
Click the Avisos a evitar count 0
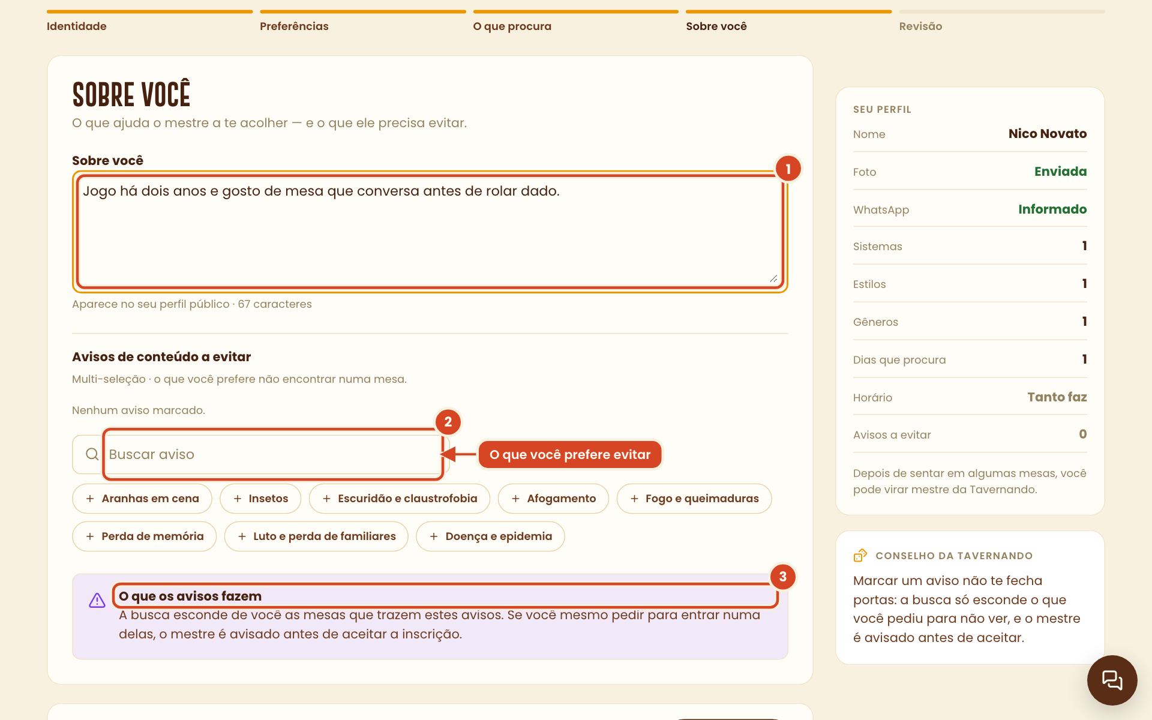point(1083,434)
